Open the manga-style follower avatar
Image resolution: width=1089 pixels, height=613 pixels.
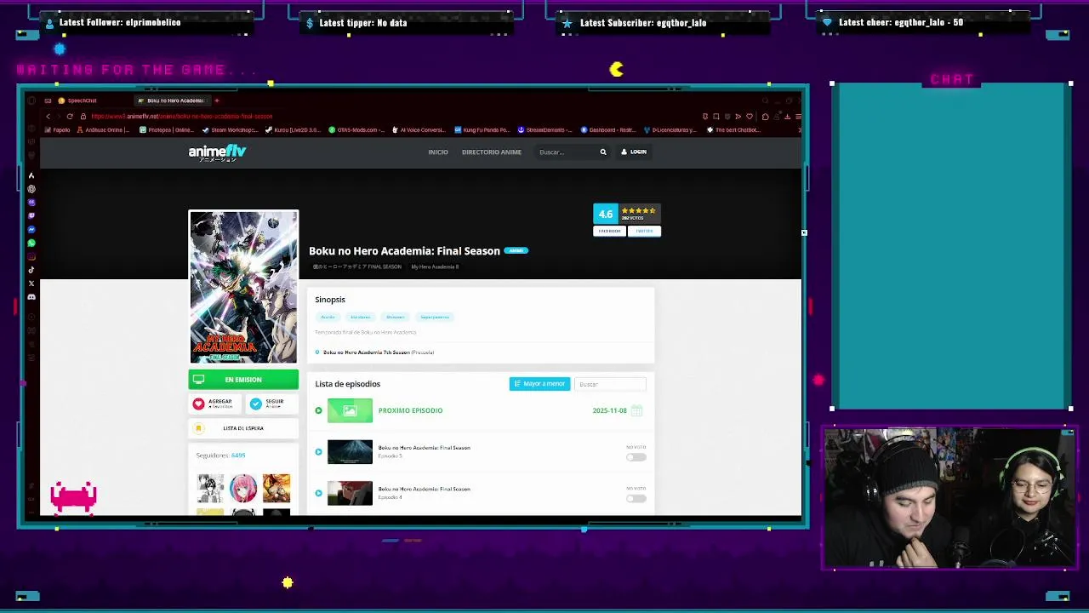coord(210,488)
